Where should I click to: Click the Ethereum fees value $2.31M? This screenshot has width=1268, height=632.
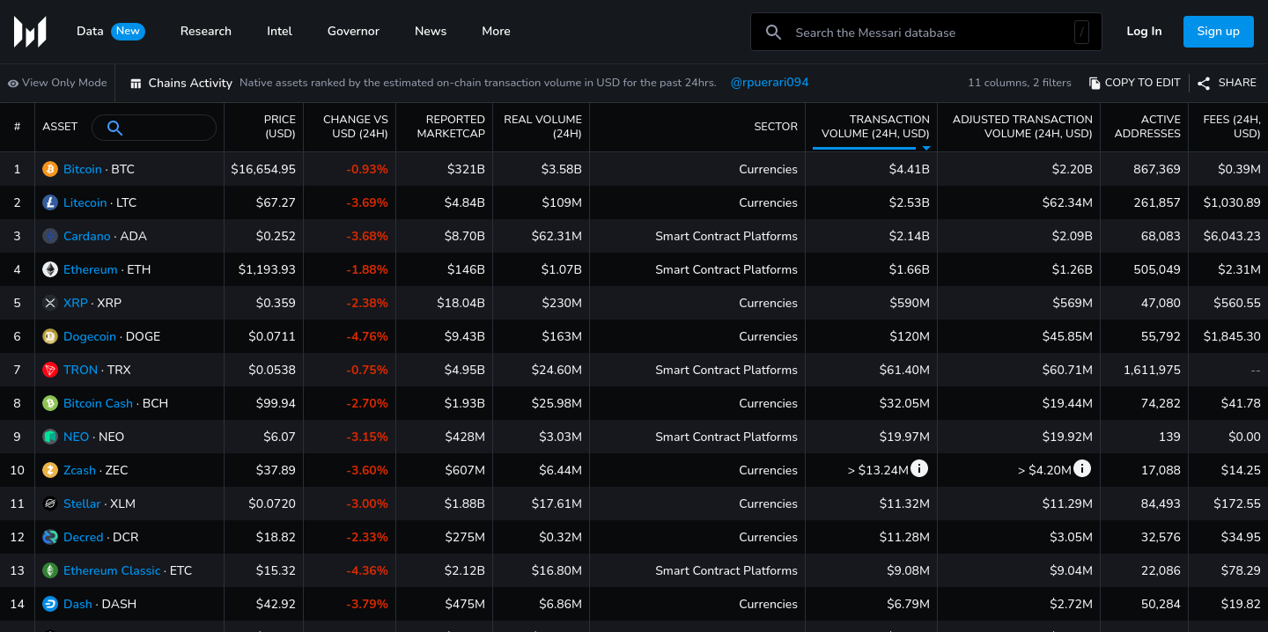[x=1239, y=269]
